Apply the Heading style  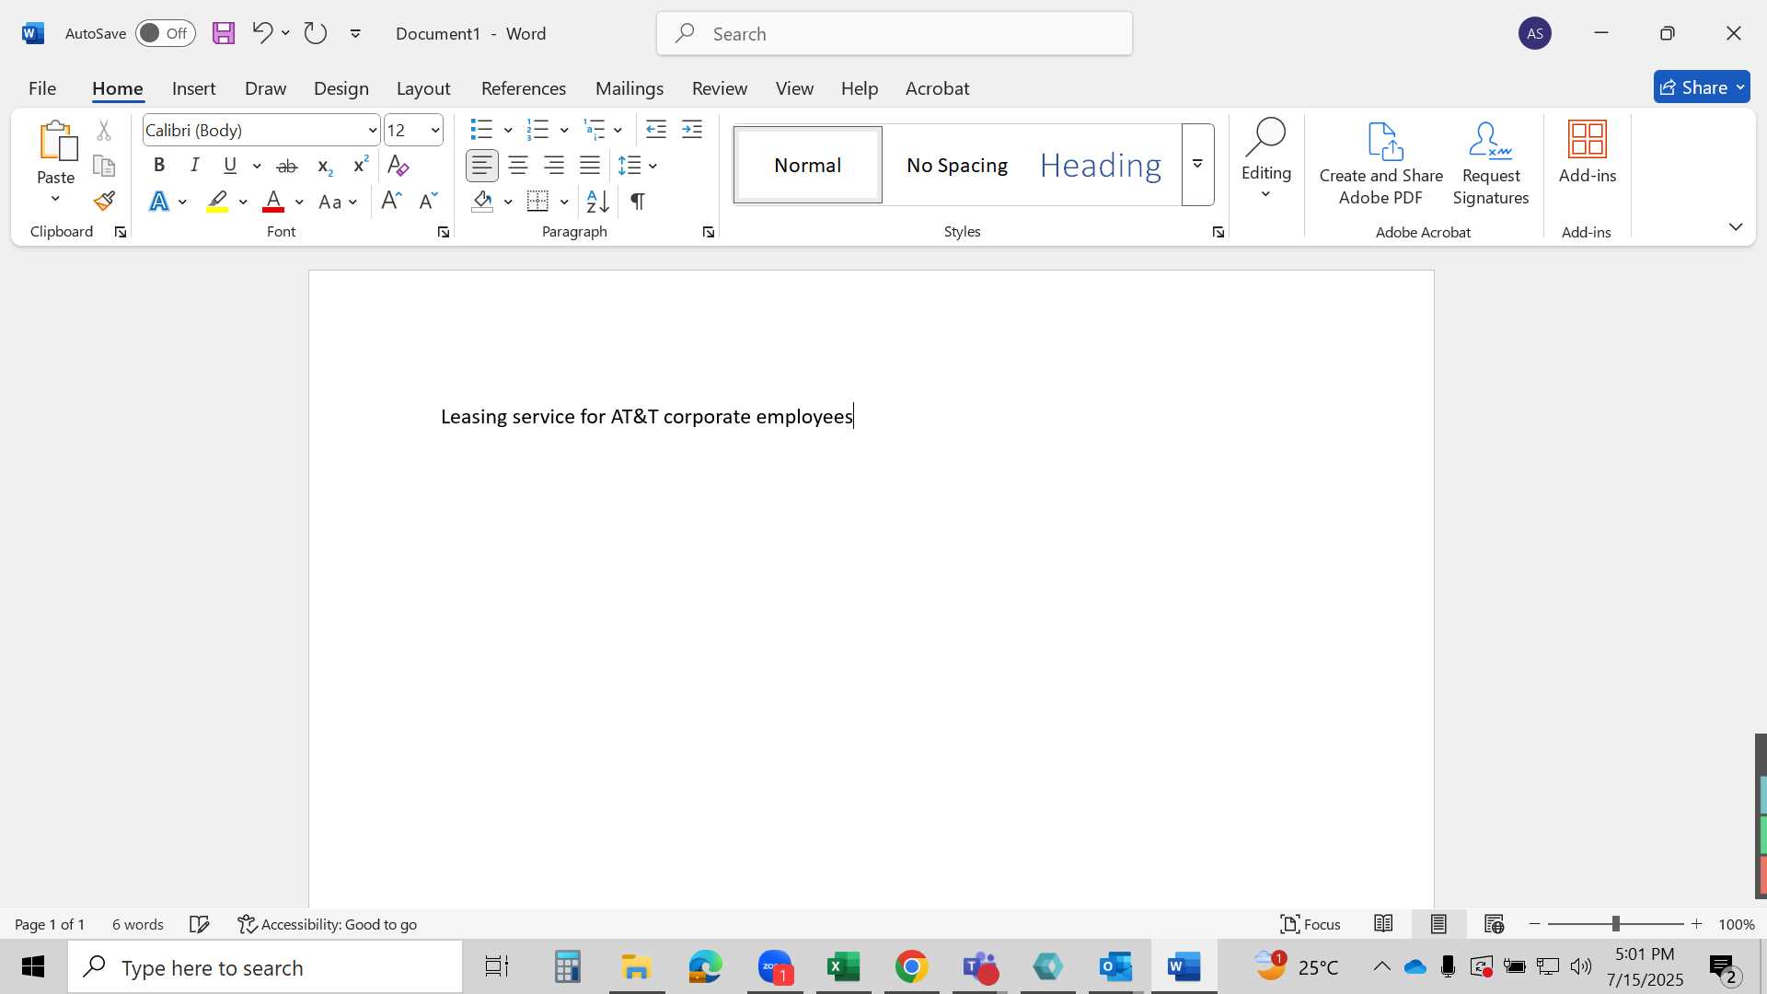tap(1101, 165)
